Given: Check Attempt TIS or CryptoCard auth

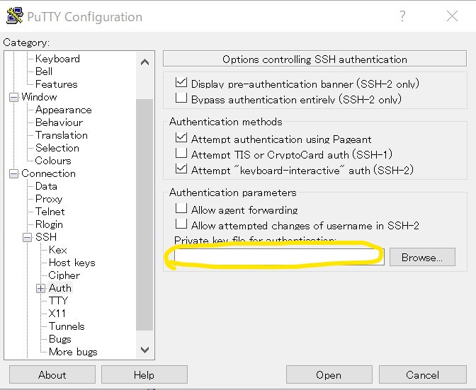Looking at the screenshot, I should point(181,153).
